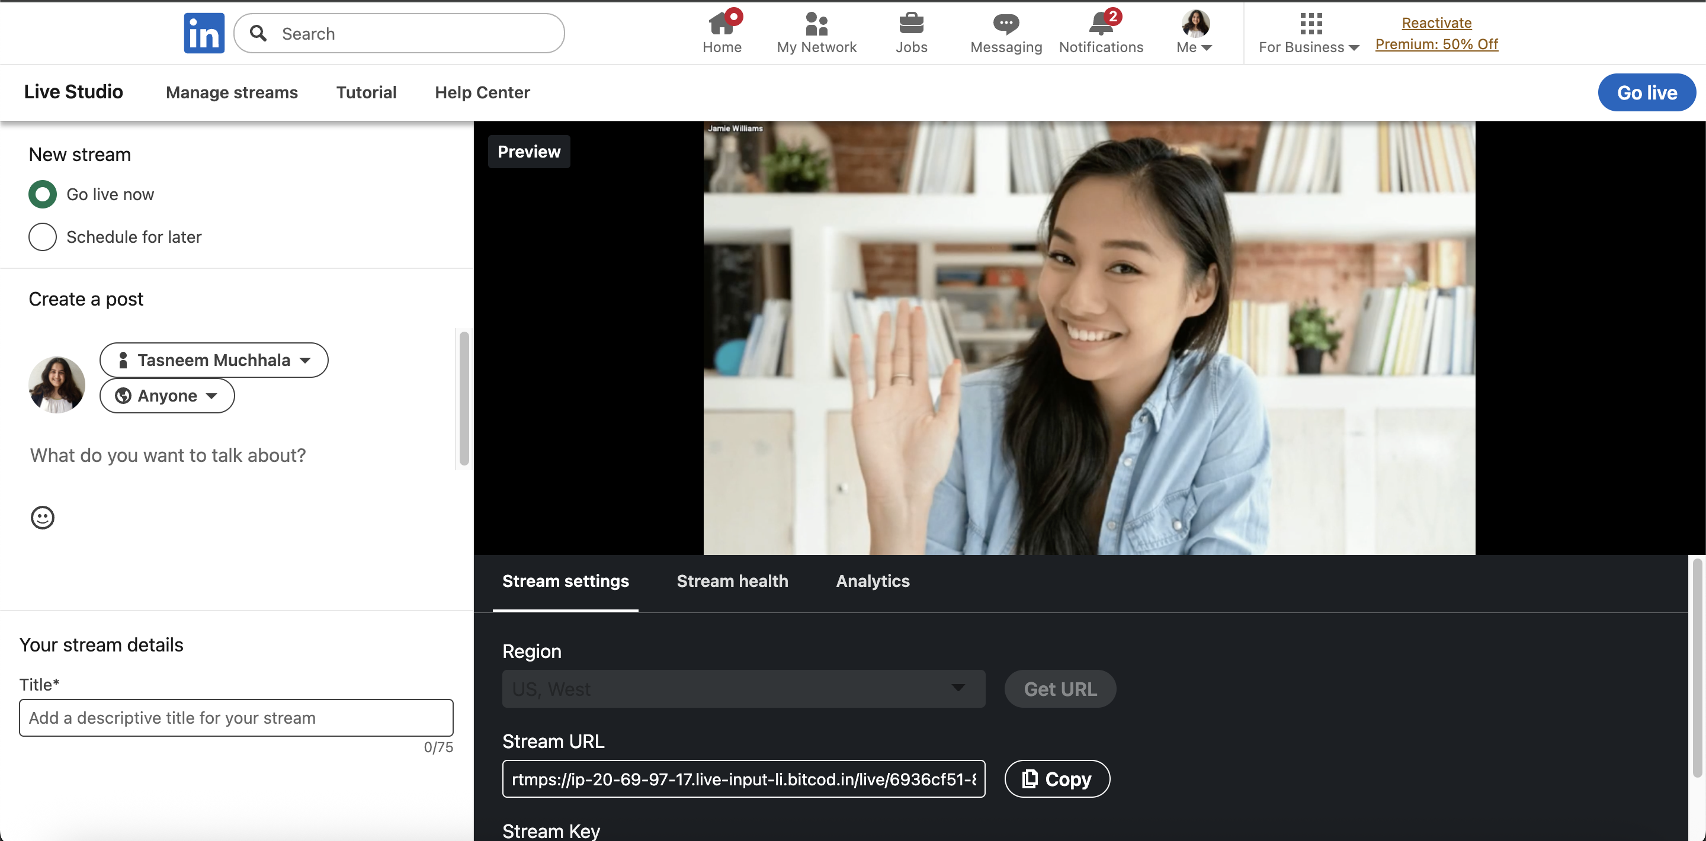Expand the Tasneem Muchhala author dropdown
Screen dimensions: 1706x841
(x=214, y=360)
